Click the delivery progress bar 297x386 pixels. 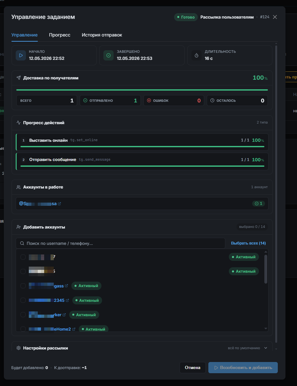tap(142, 90)
